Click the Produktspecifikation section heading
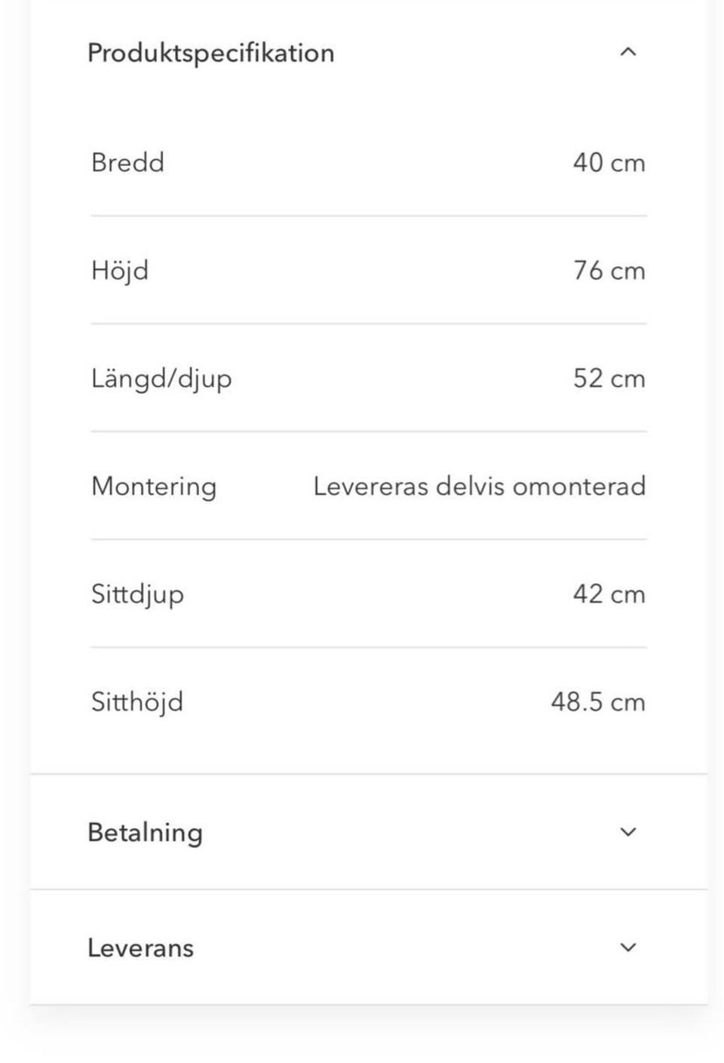 (210, 53)
